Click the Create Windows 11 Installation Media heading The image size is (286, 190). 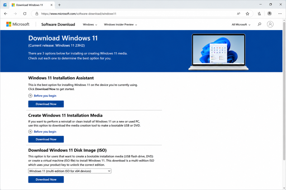coord(65,115)
